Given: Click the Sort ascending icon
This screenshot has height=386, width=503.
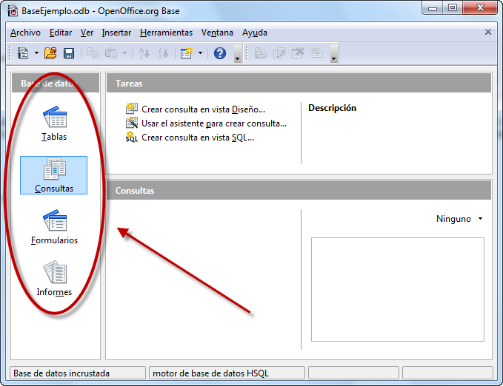Looking at the screenshot, I should (x=144, y=53).
